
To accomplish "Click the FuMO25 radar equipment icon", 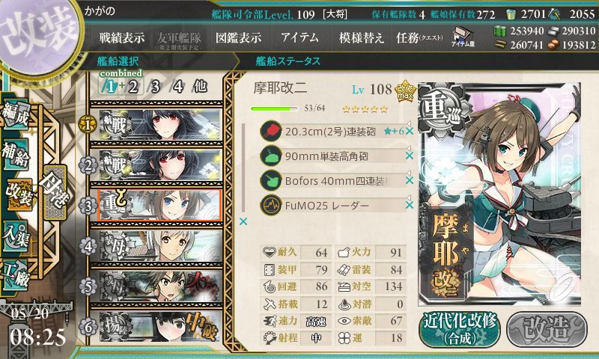I will pyautogui.click(x=271, y=205).
